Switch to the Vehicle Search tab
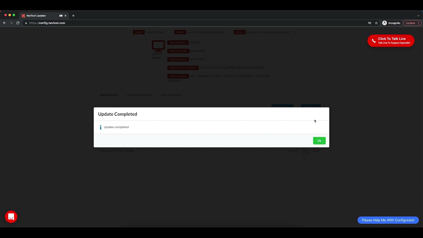The width and height of the screenshot is (423, 238). (x=109, y=95)
